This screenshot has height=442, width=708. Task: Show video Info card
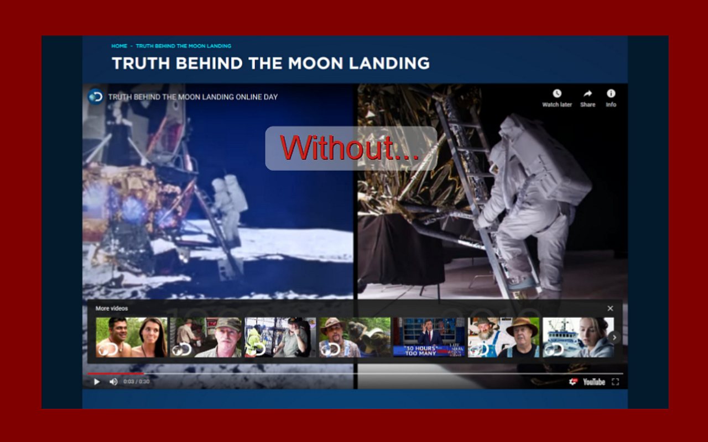(x=611, y=98)
